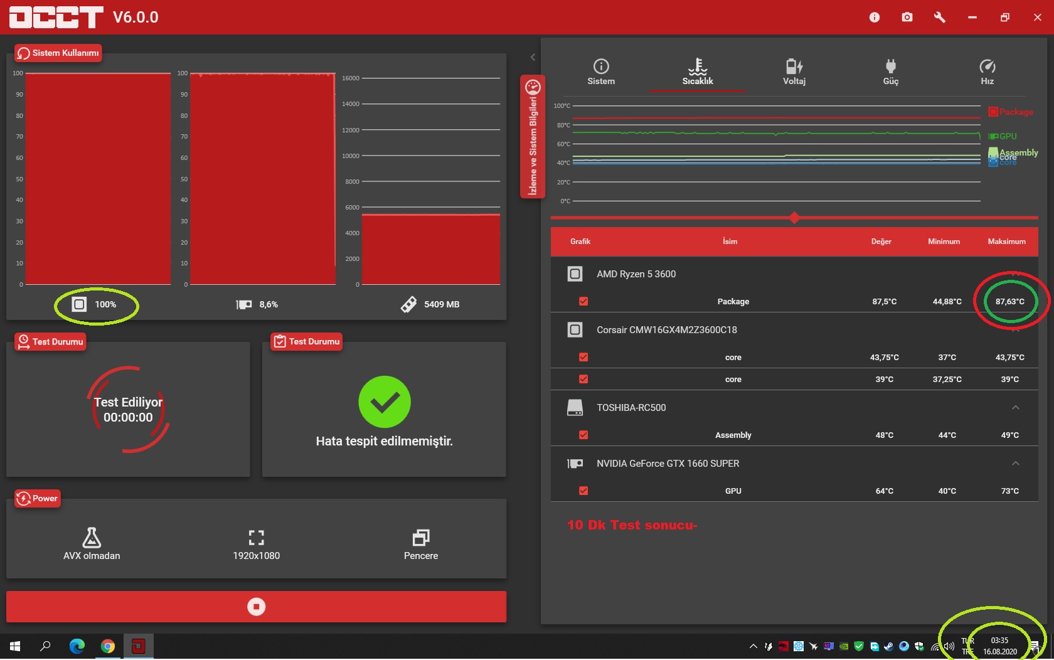
Task: Collapse the TOSHIBA-RC500 section chevron
Action: point(1016,408)
